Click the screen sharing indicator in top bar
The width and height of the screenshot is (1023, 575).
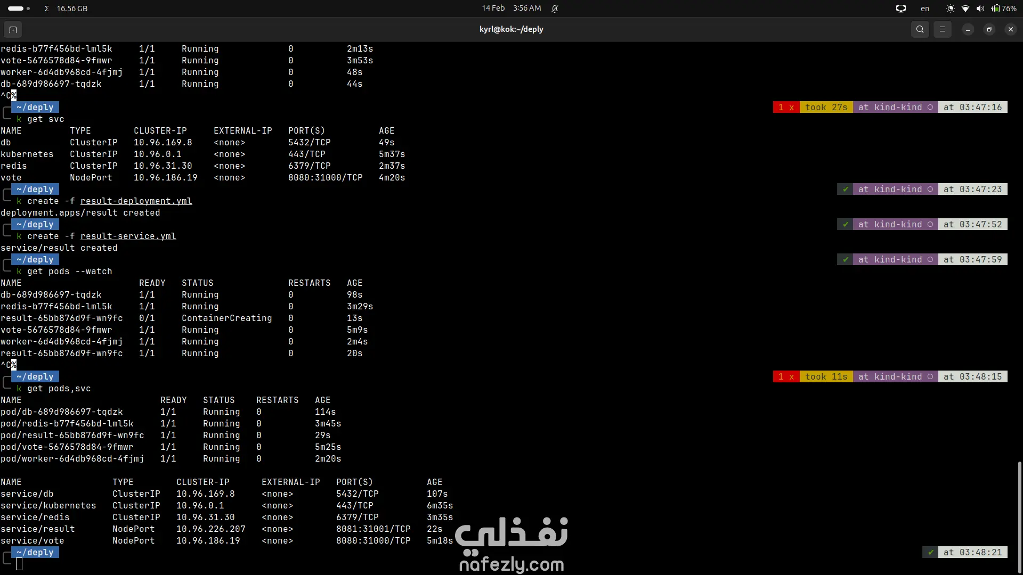click(x=900, y=9)
